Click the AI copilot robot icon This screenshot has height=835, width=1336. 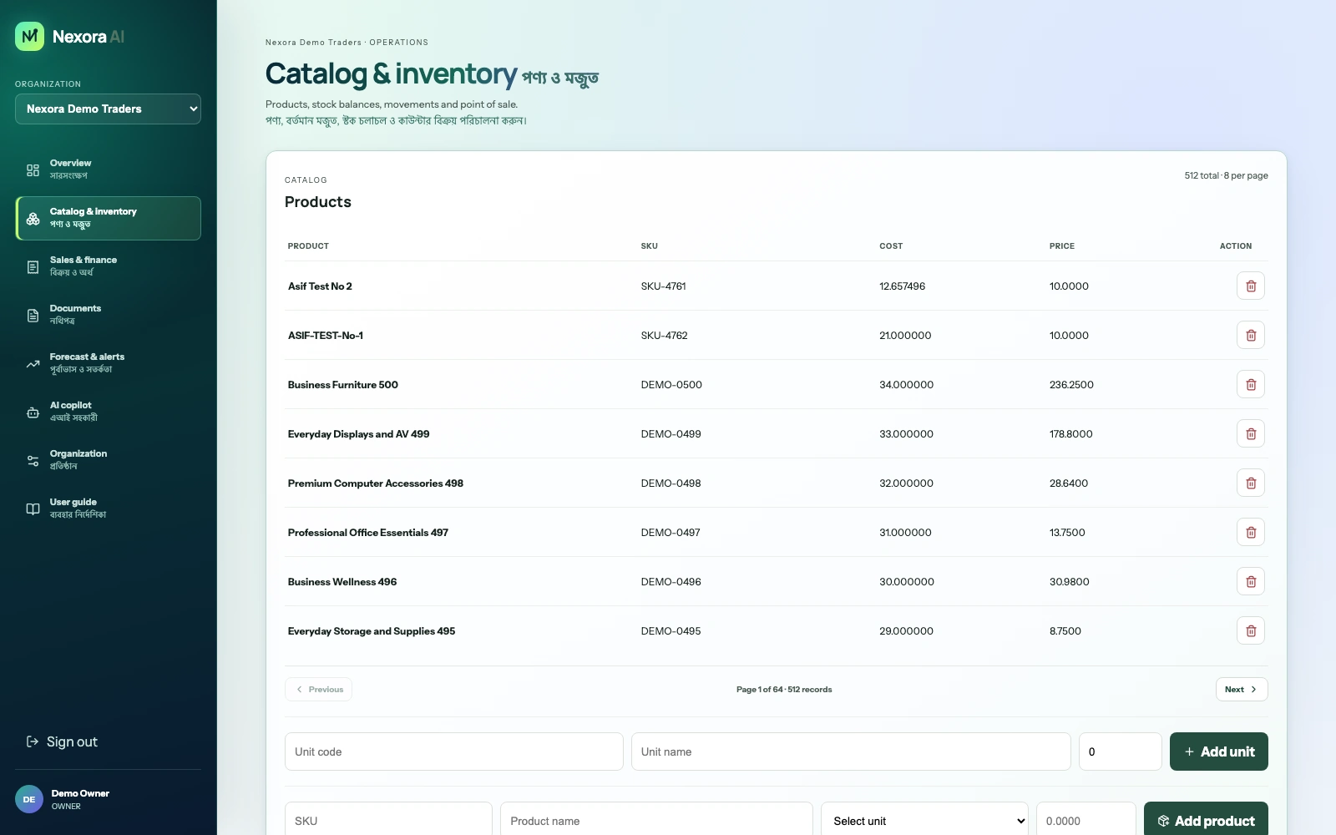33,412
